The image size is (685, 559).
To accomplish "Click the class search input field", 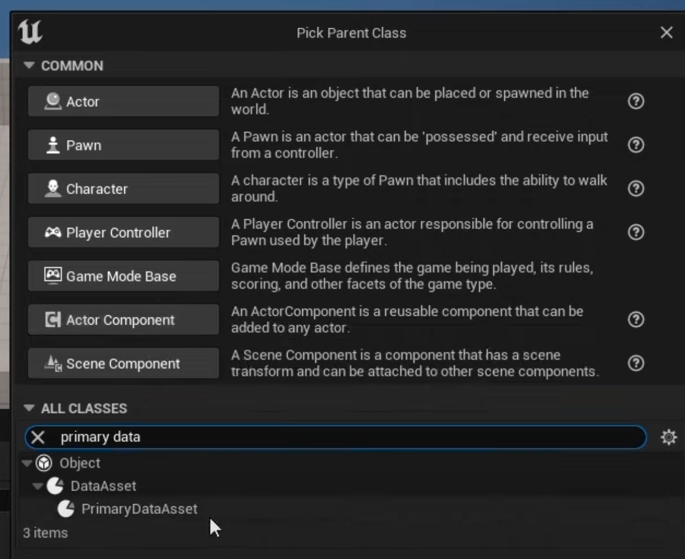I will point(347,437).
